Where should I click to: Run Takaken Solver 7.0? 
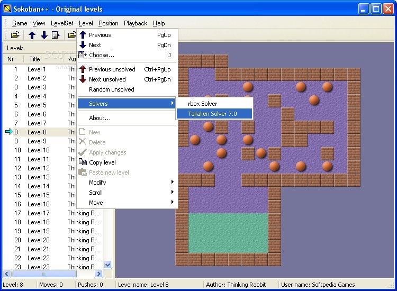point(214,114)
